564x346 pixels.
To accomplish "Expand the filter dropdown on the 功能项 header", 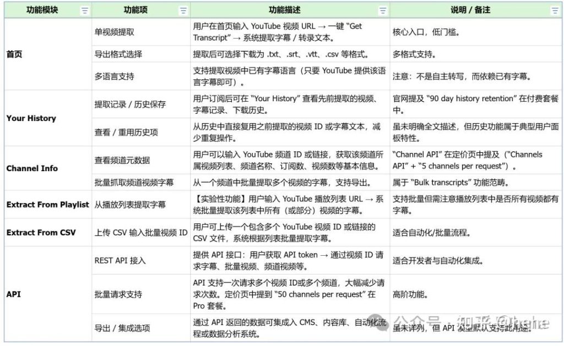I will tap(182, 9).
